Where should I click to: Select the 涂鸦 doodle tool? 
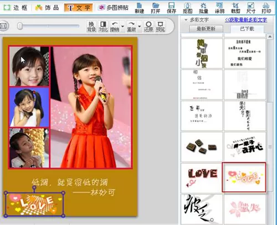click(219, 8)
